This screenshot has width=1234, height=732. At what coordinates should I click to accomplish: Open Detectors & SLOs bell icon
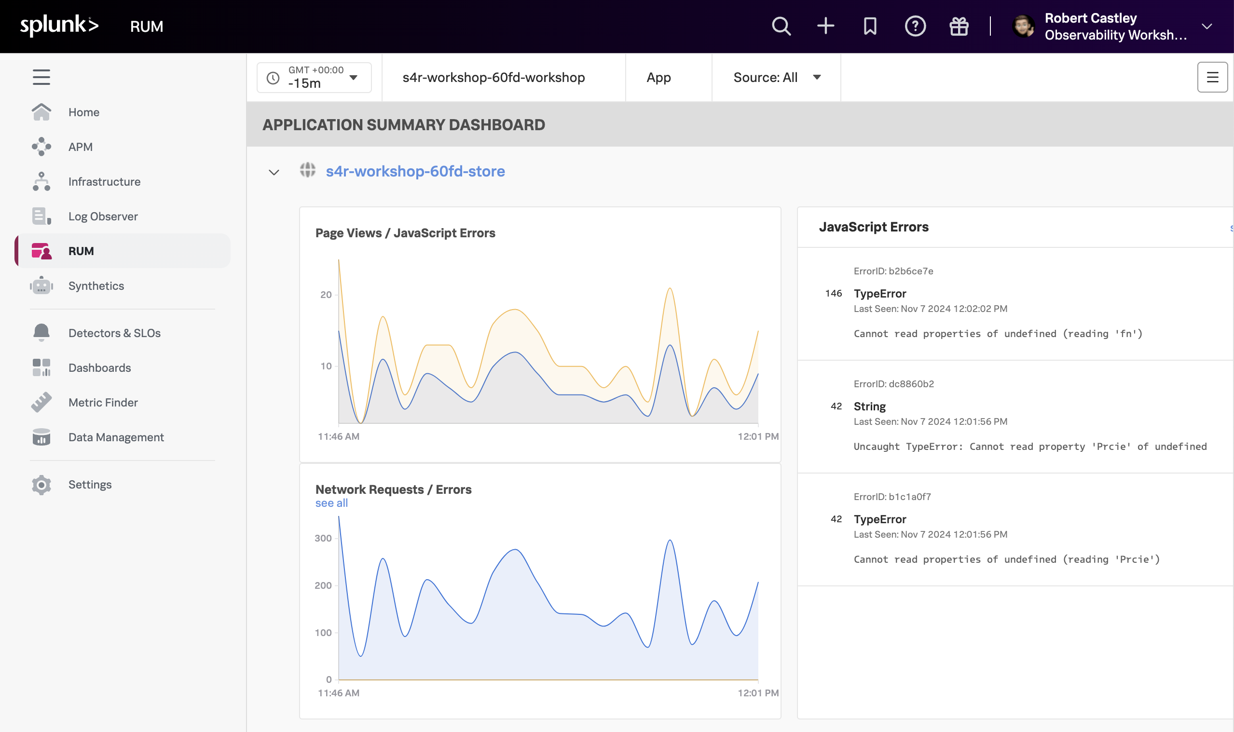coord(41,333)
